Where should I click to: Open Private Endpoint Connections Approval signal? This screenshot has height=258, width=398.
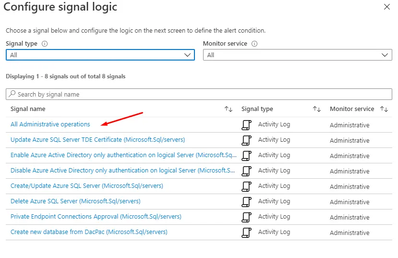pyautogui.click(x=96, y=217)
